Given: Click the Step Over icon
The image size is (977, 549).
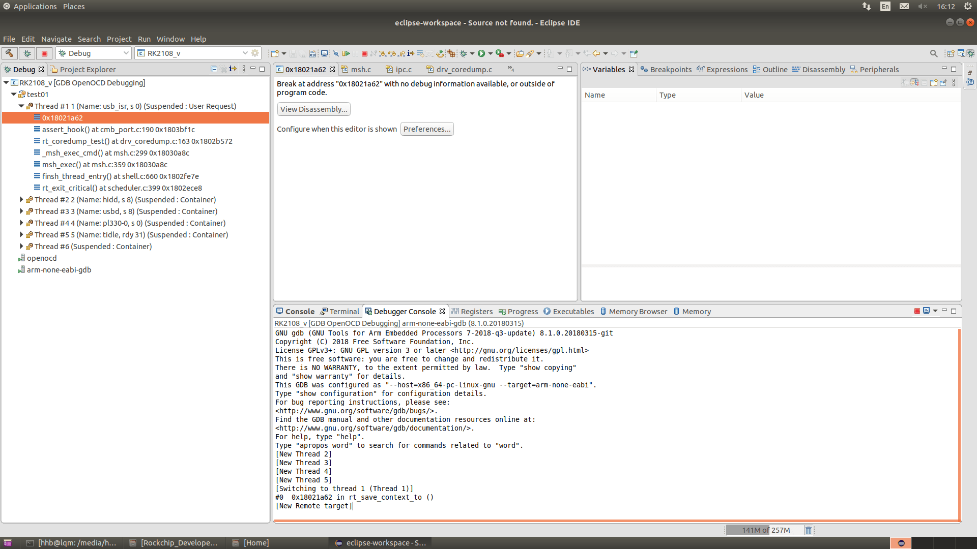Looking at the screenshot, I should [x=392, y=53].
